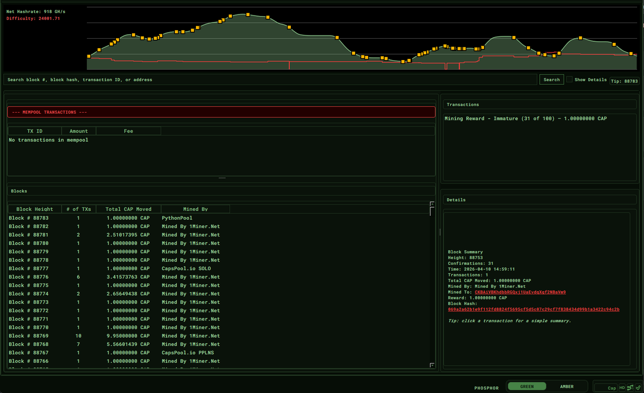The image size is (644, 393).
Task: Click CapsPool.io SOLO miner name
Action: pyautogui.click(x=186, y=269)
